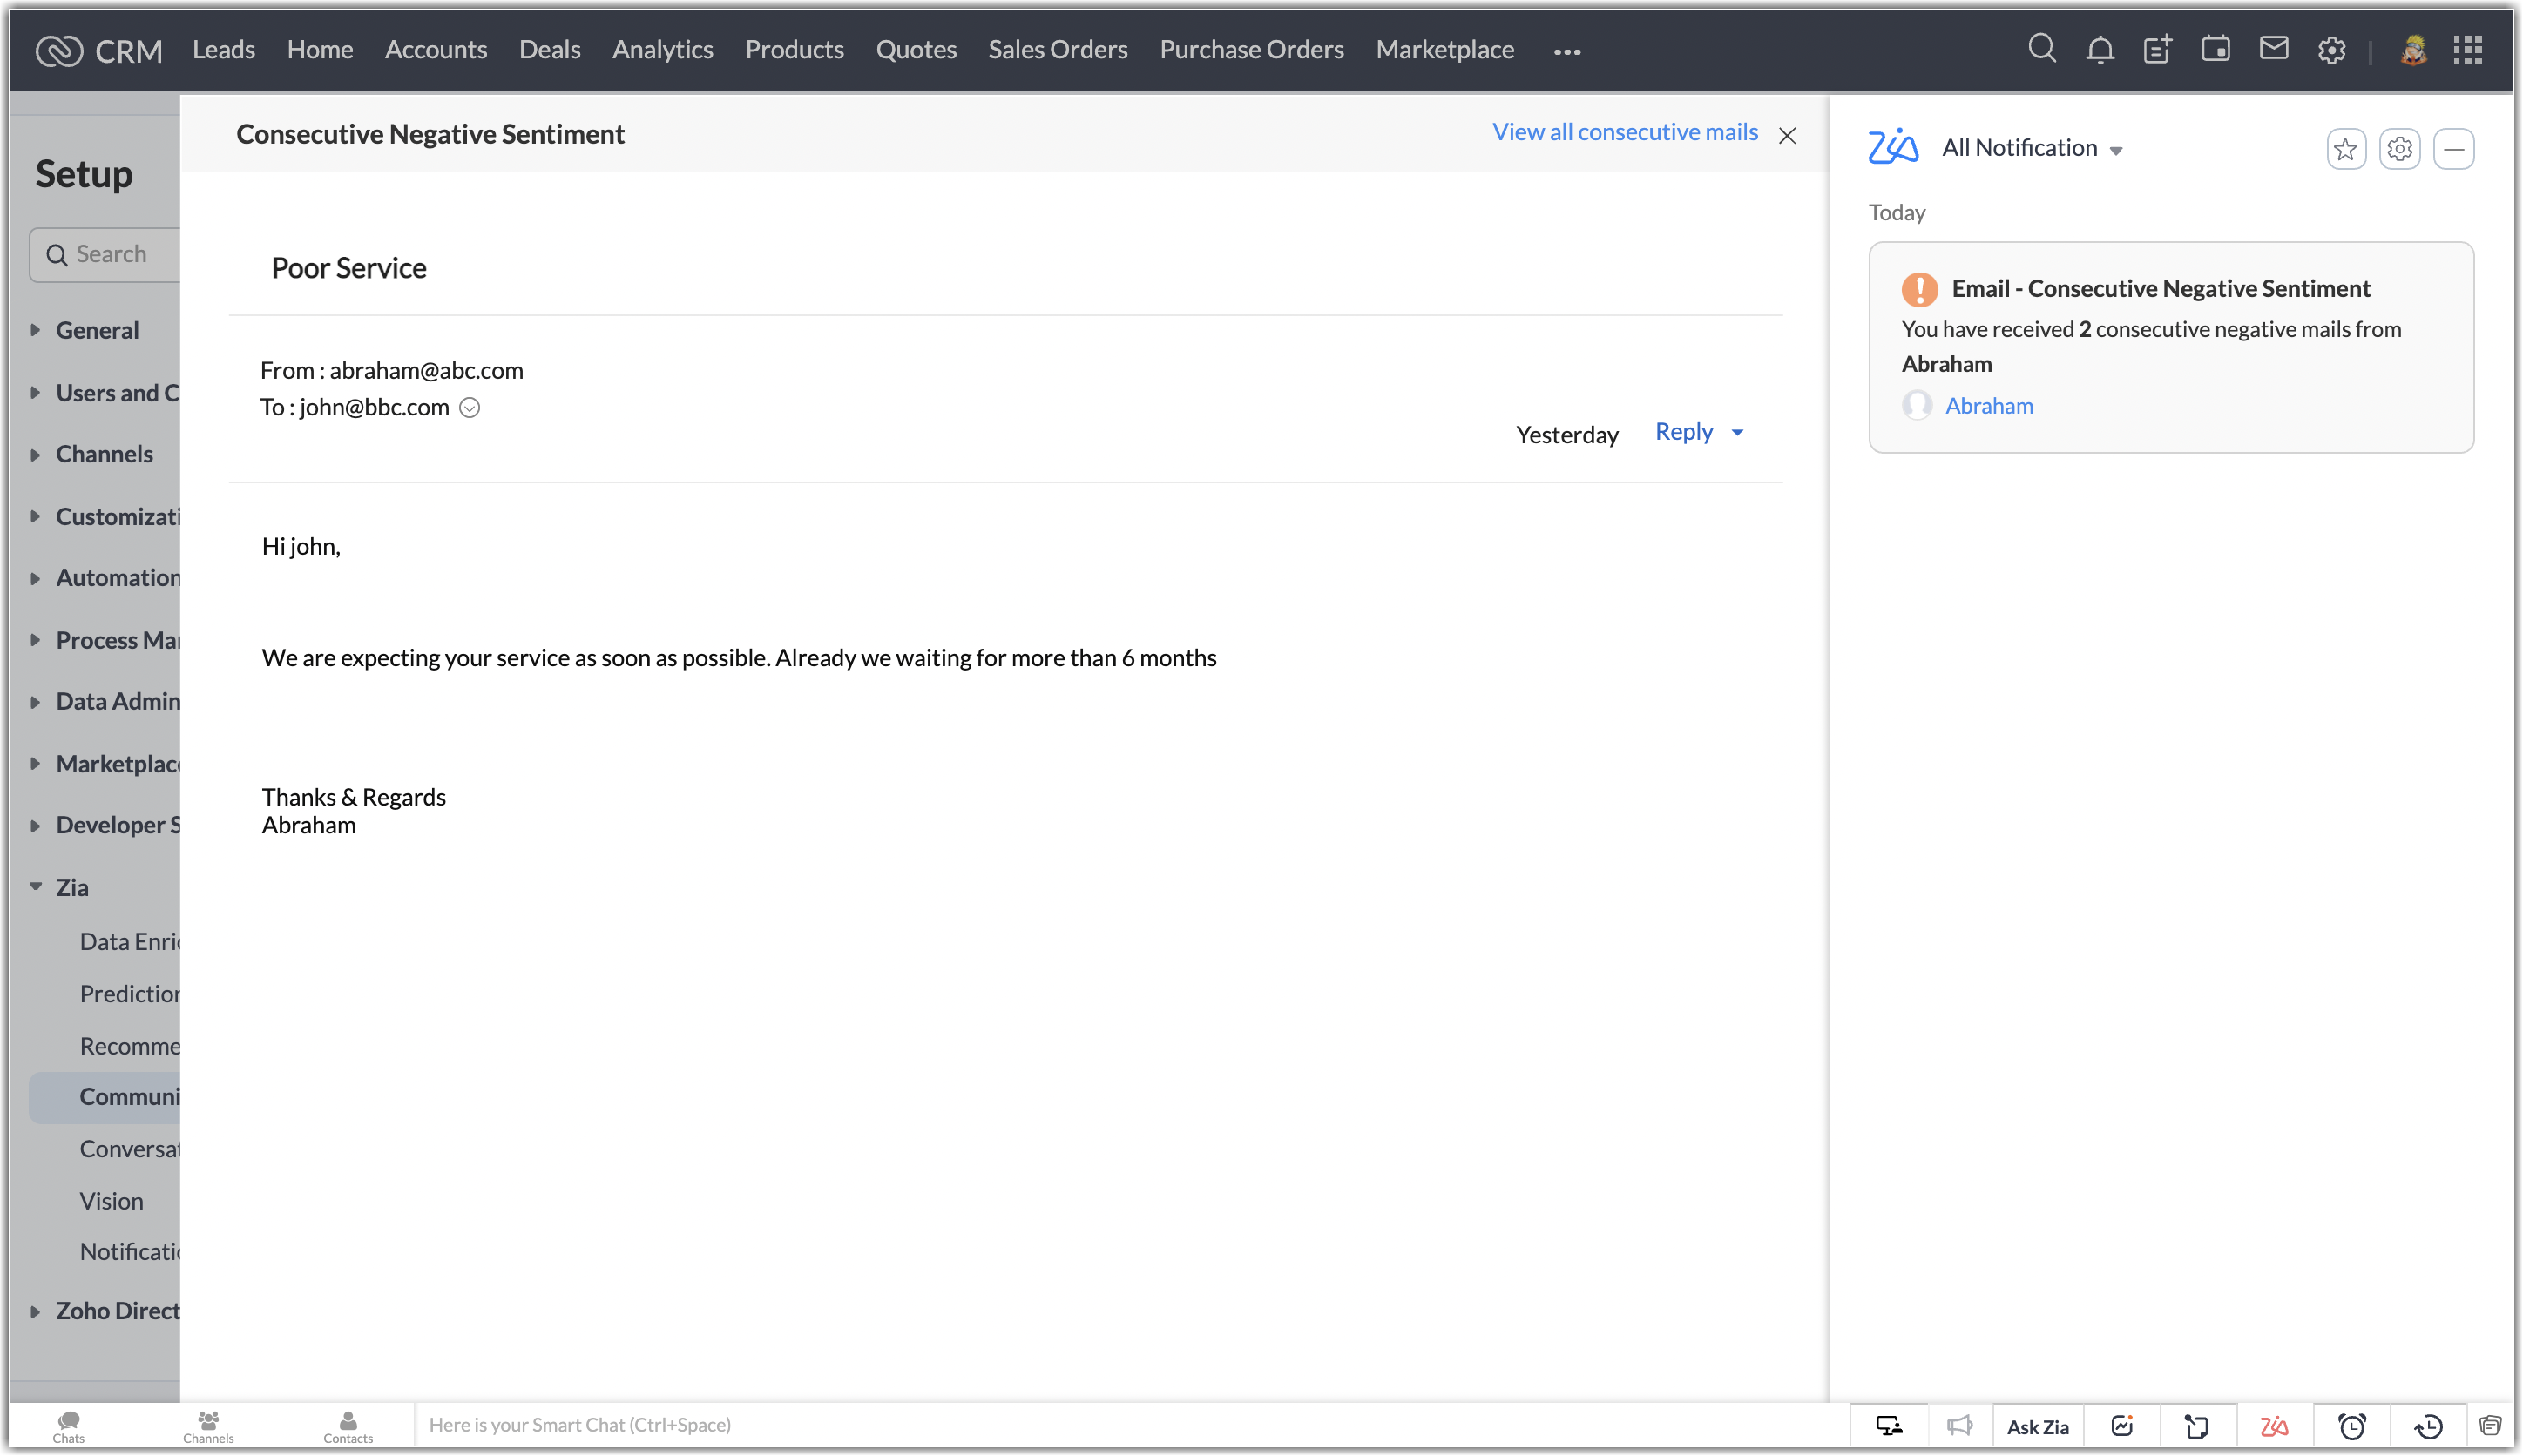
Task: Open the notifications bell icon
Action: 2100,49
